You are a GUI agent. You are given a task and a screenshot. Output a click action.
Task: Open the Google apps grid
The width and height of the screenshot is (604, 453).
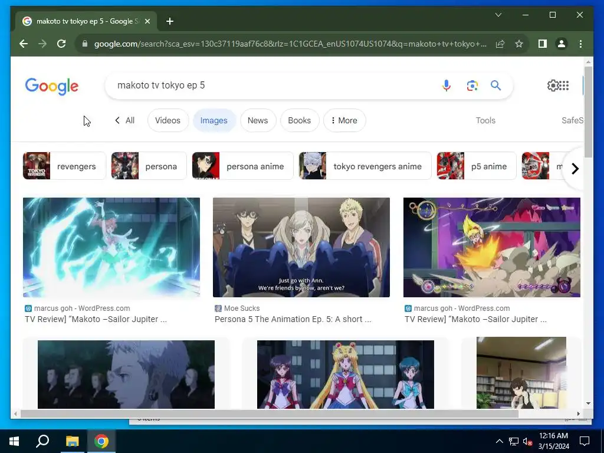click(564, 86)
